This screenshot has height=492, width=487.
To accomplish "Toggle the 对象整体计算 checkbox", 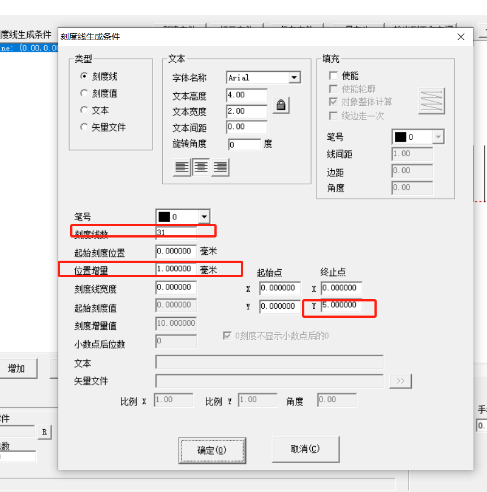I will [333, 102].
